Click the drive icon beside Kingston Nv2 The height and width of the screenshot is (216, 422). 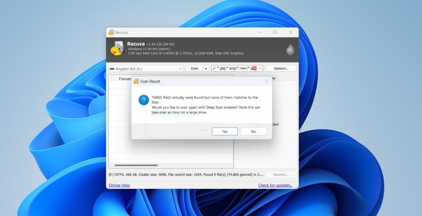coord(112,69)
